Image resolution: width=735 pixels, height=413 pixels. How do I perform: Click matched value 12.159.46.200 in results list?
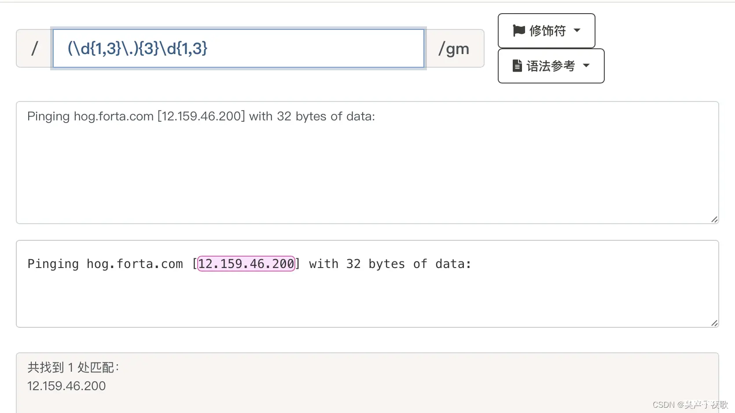(66, 386)
